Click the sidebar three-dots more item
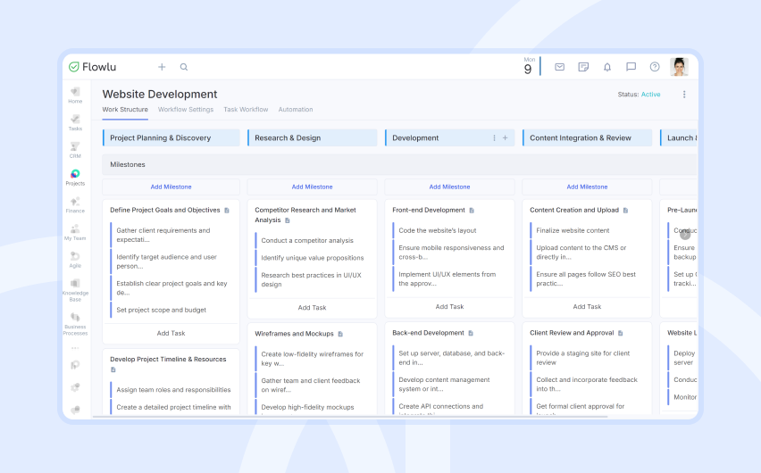Screen dimensions: 761x473 point(75,348)
